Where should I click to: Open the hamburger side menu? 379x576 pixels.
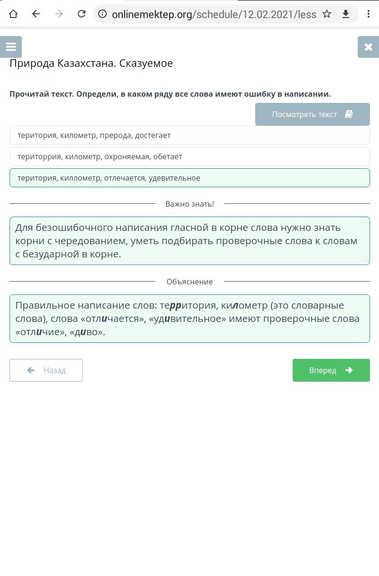click(x=11, y=47)
